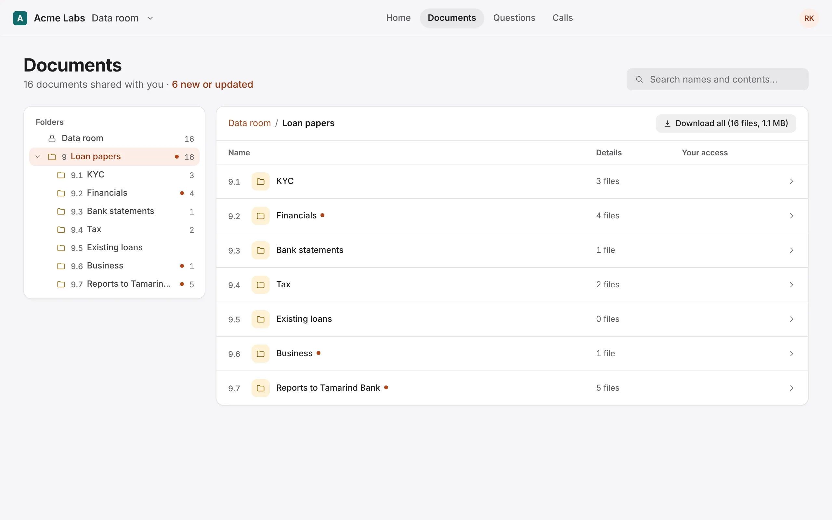This screenshot has height=520, width=832.
Task: Focus the search names and contents field
Action: pos(717,79)
